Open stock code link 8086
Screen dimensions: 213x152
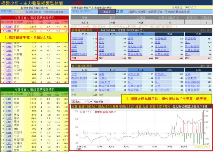(x=9, y=133)
